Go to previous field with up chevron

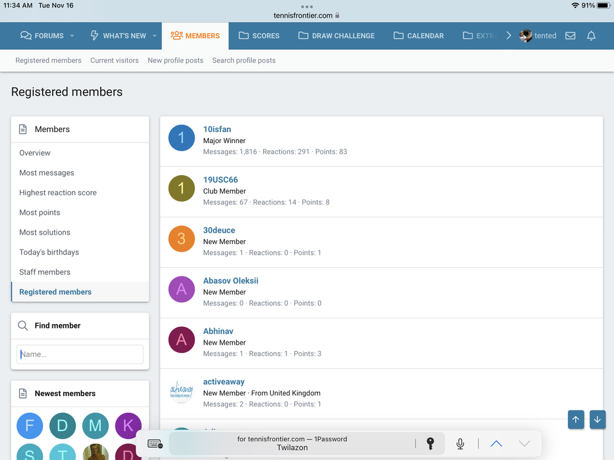click(497, 443)
